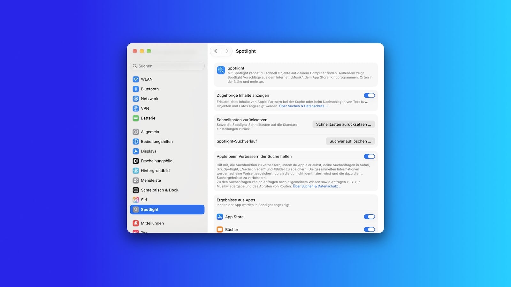Click the 'Inhalte der App werden in Spotlight angezeigt.' text
Viewport: 511px width, 287px height.
click(x=254, y=205)
